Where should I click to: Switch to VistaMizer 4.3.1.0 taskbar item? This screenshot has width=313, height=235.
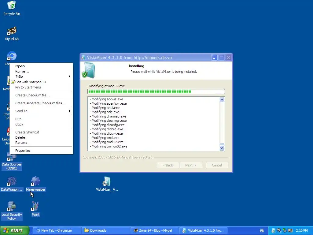pyautogui.click(x=203, y=230)
